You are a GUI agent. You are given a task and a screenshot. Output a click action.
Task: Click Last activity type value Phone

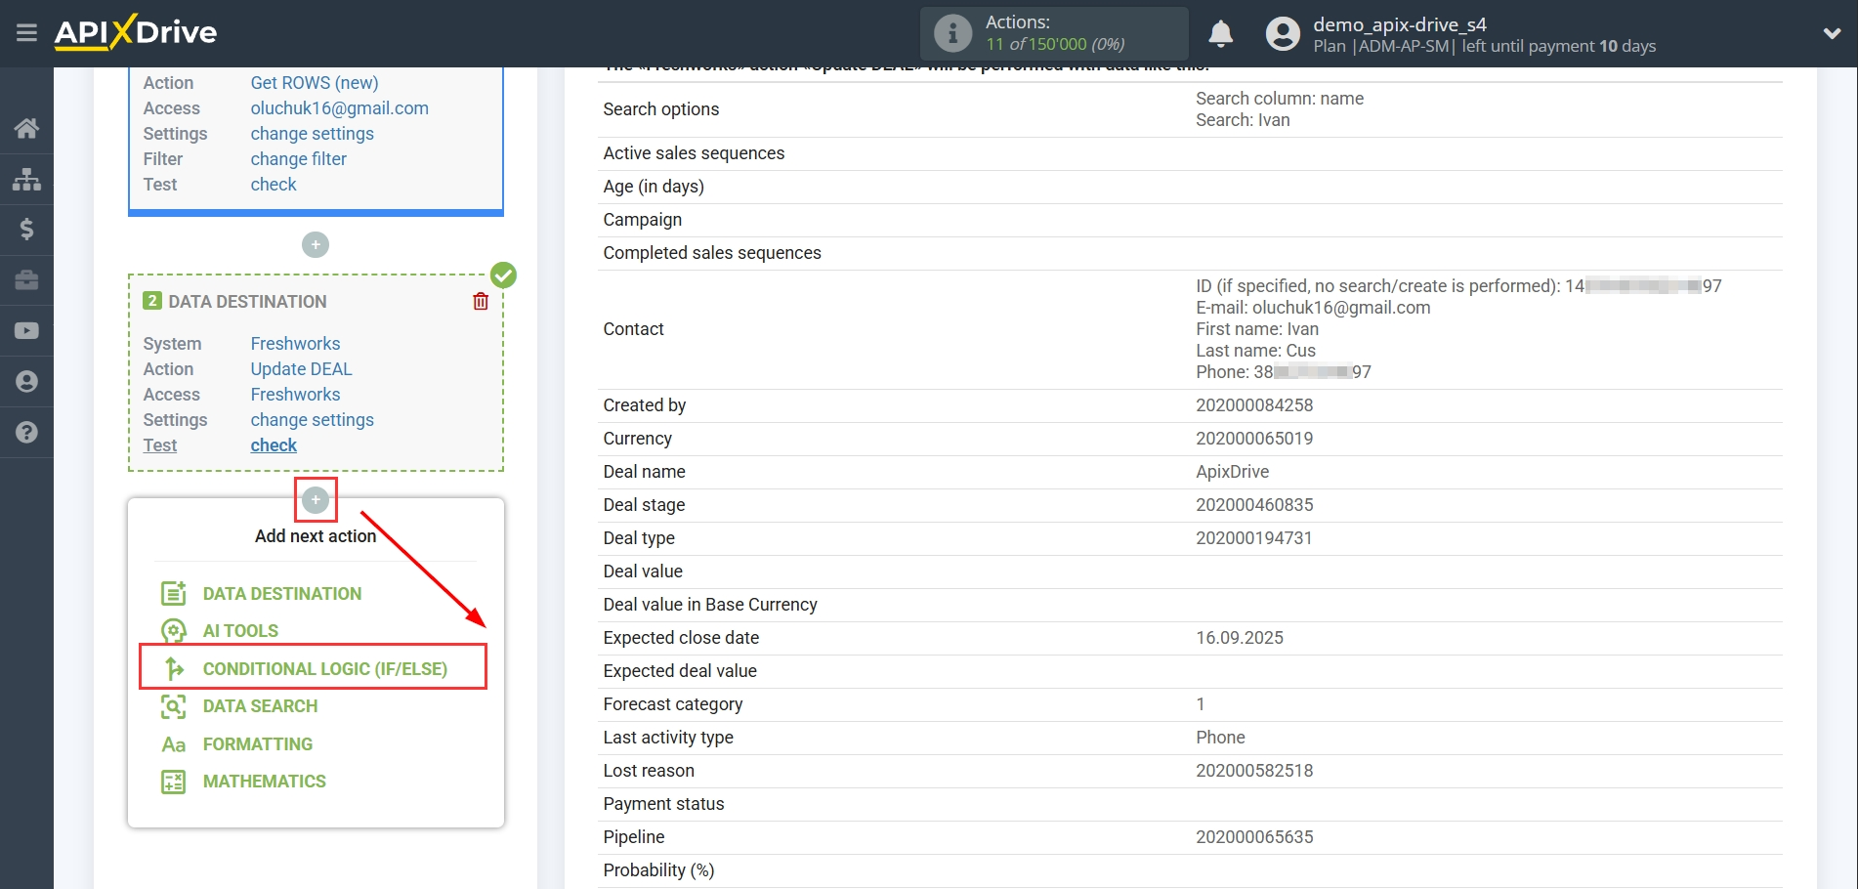pos(1220,738)
